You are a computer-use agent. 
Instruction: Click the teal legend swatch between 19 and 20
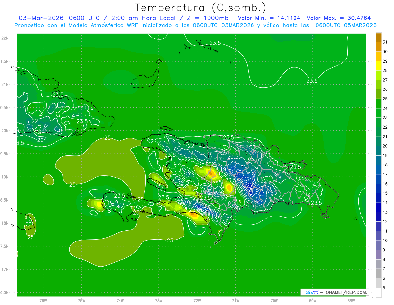pos(379,151)
